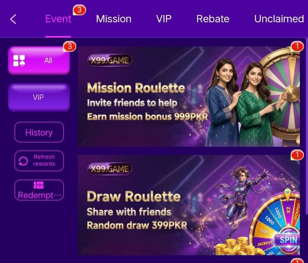The height and width of the screenshot is (263, 308).
Task: Click the refresh circular arrow icon
Action: coord(23,161)
